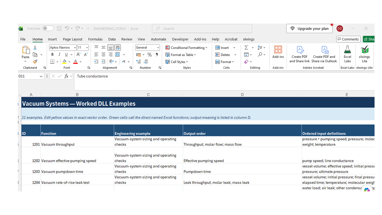Toggle Wrap Text
382x215 pixels.
[x=118, y=47]
